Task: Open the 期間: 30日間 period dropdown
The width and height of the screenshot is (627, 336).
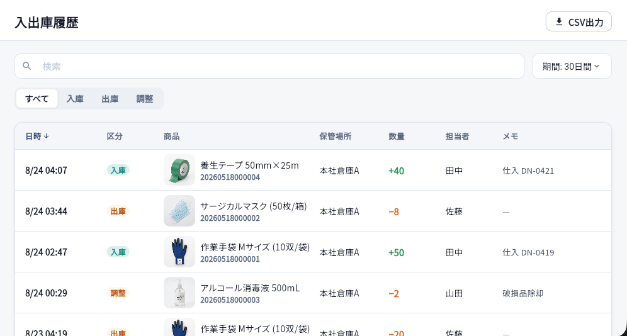Action: (572, 66)
